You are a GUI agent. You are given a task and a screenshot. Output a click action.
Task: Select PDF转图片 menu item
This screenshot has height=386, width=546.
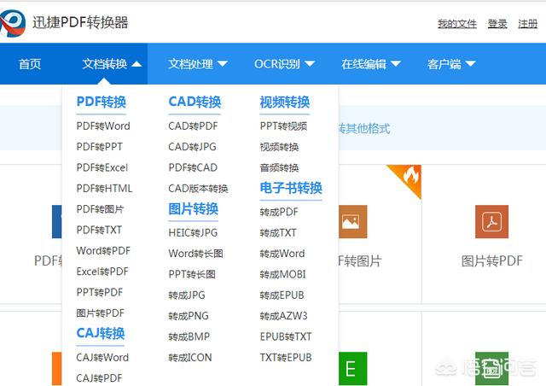pyautogui.click(x=100, y=209)
